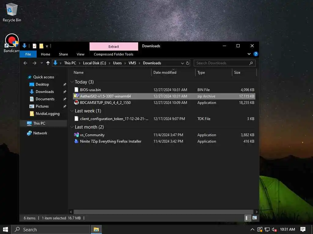Image resolution: width=313 pixels, height=234 pixels.
Task: Open Desktop in the navigation pane
Action: click(42, 84)
